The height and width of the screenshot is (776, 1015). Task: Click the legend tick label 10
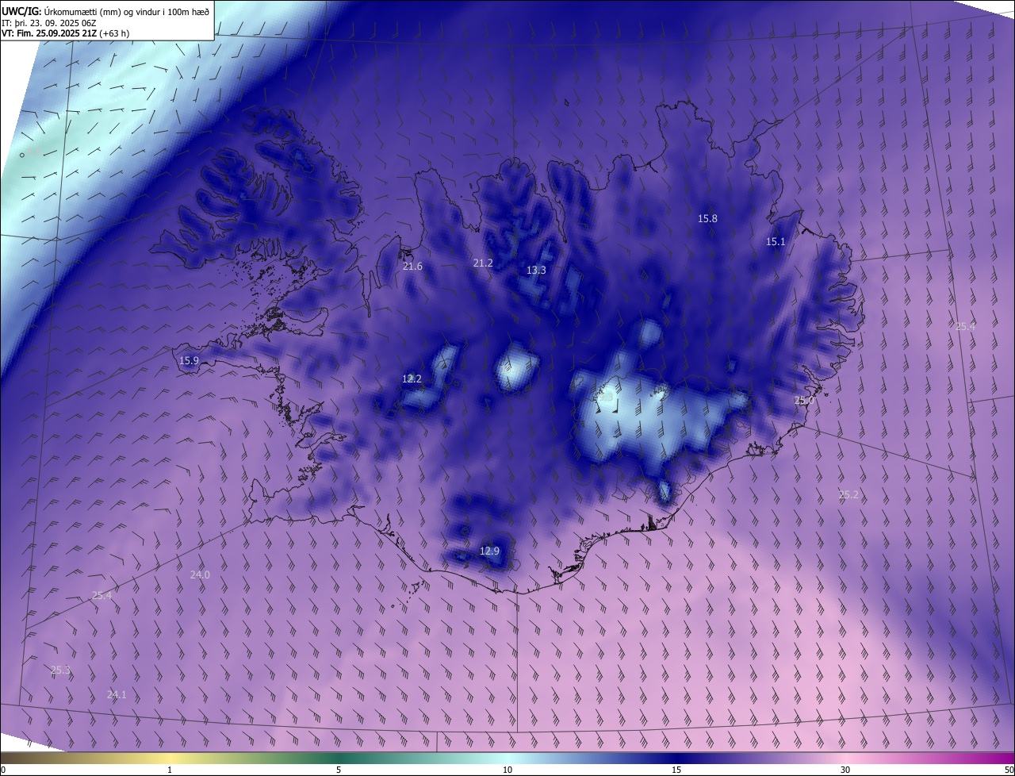pyautogui.click(x=507, y=770)
